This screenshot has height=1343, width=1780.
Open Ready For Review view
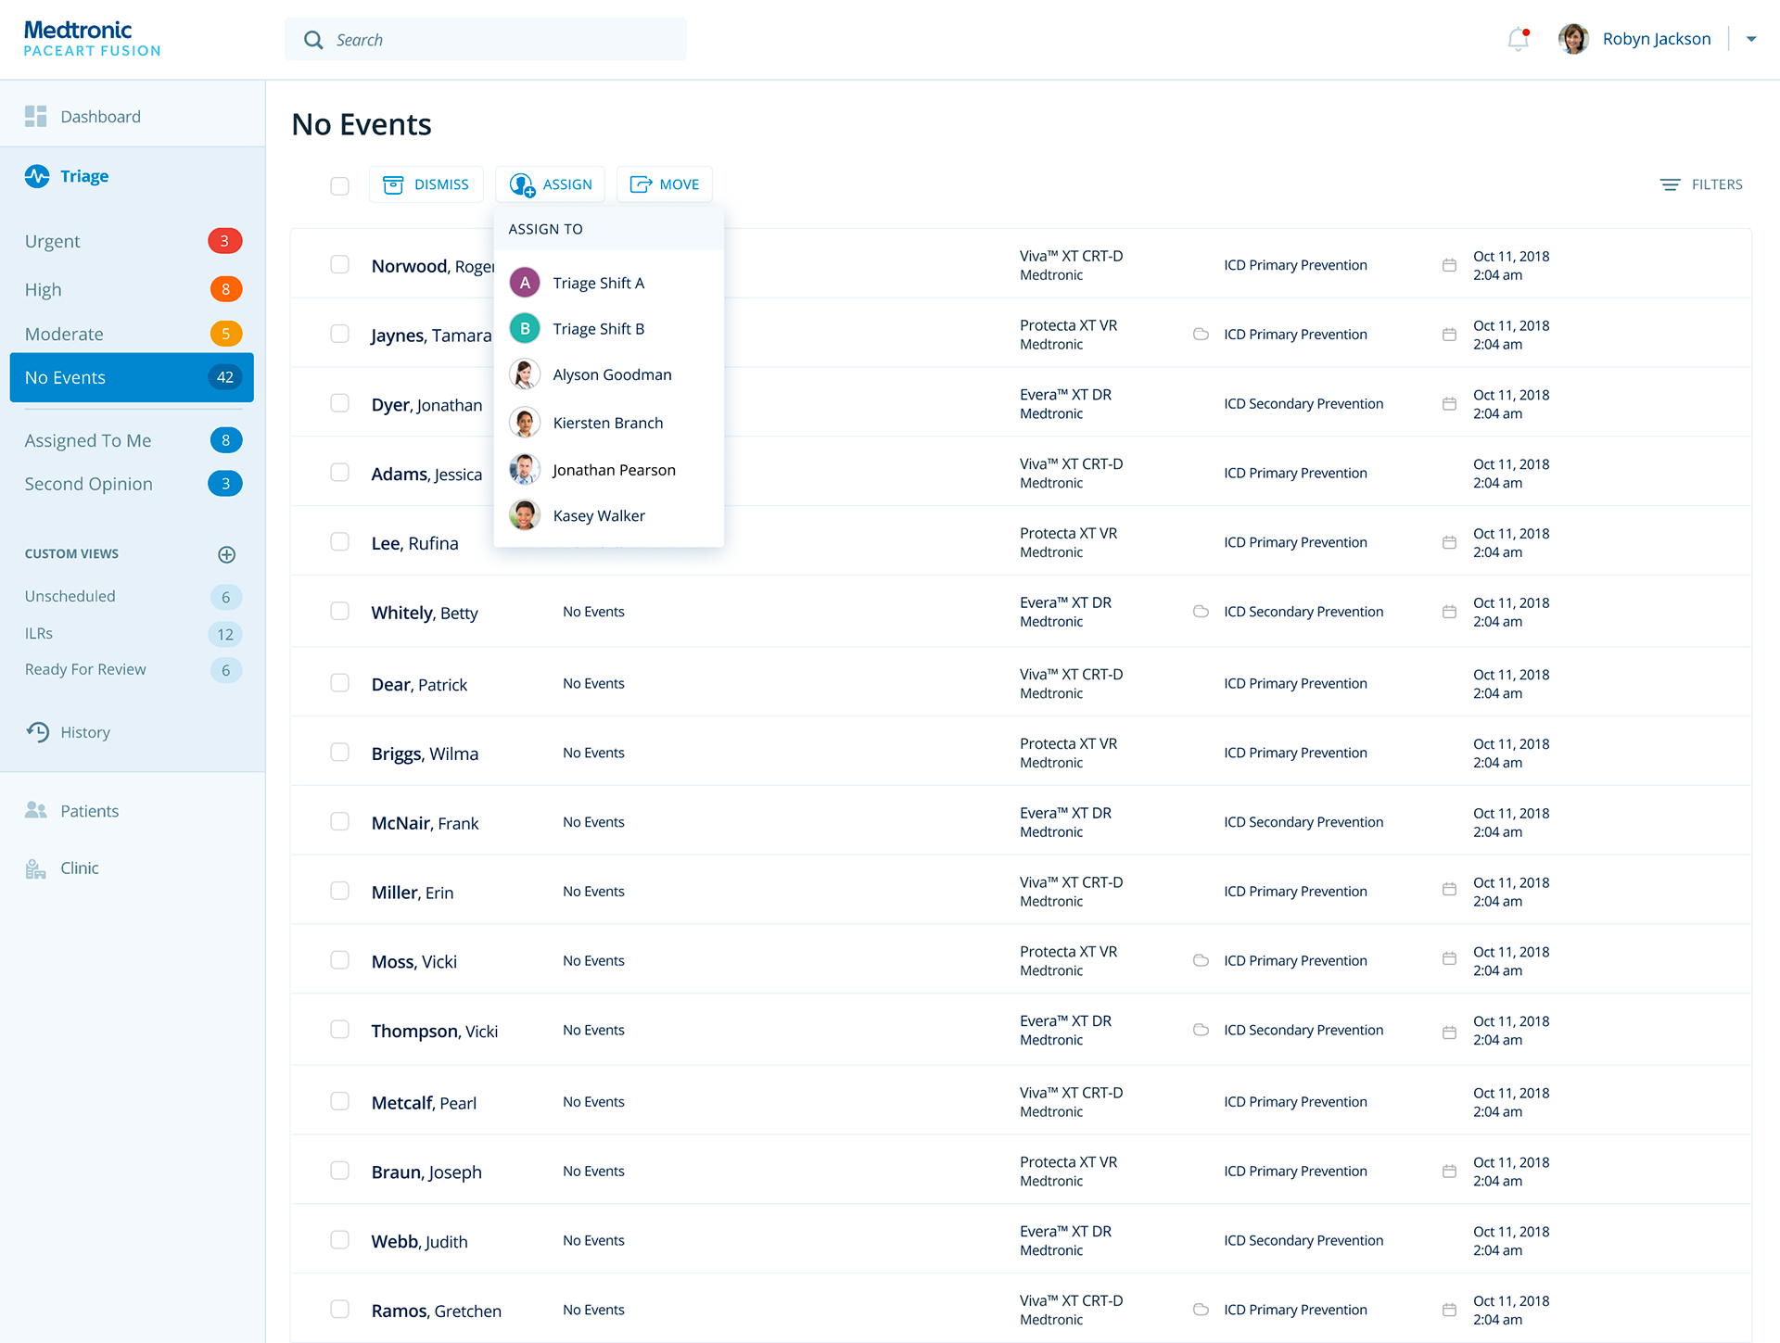pos(132,669)
